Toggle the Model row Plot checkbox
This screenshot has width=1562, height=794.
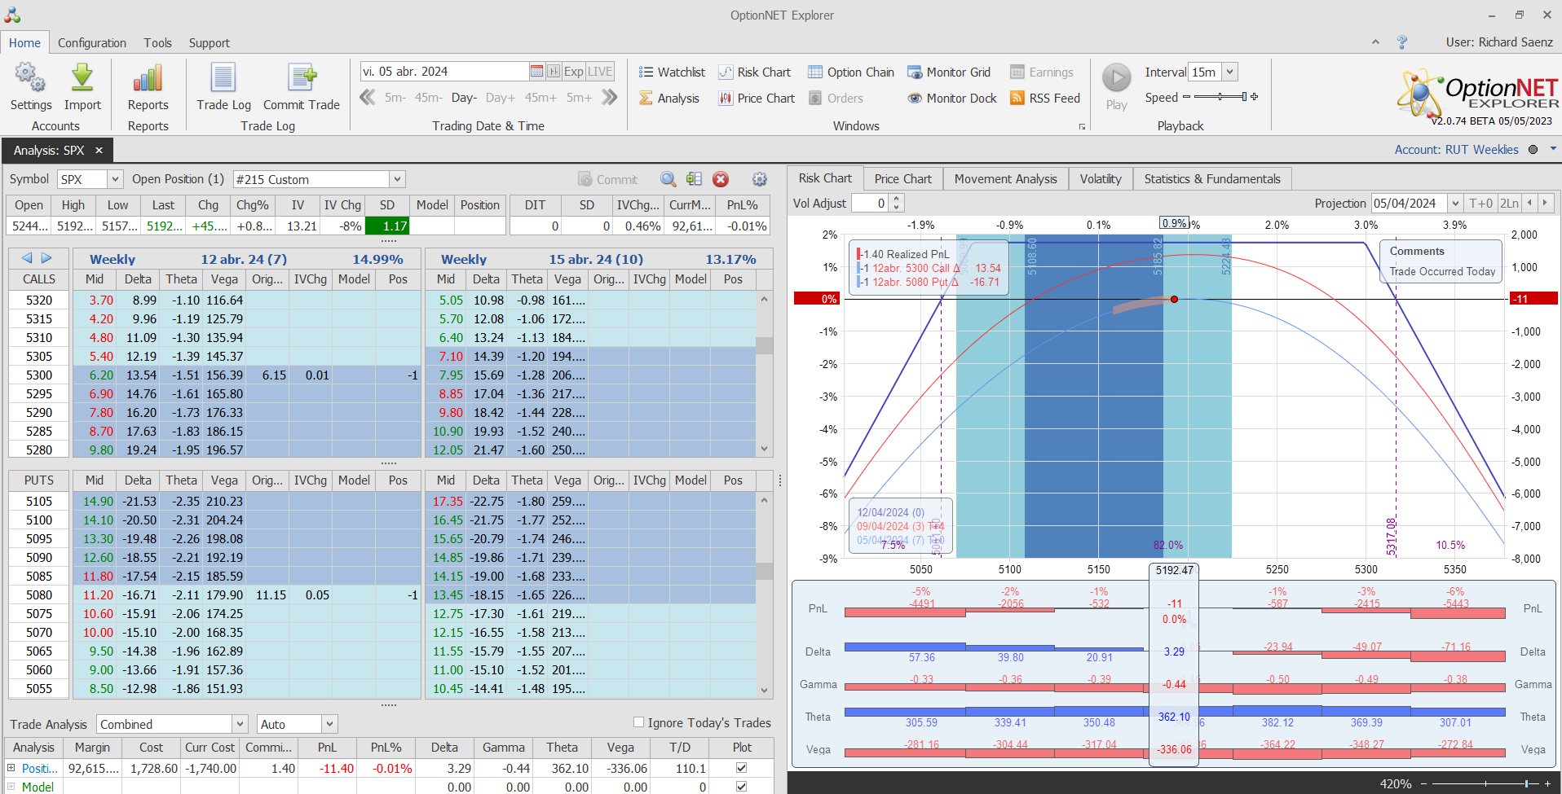(x=741, y=787)
